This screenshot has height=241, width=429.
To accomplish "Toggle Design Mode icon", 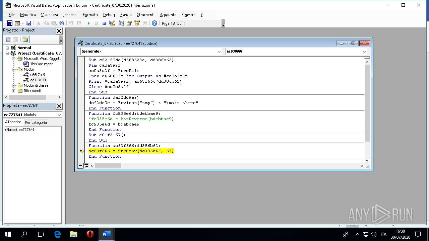I will (112, 23).
